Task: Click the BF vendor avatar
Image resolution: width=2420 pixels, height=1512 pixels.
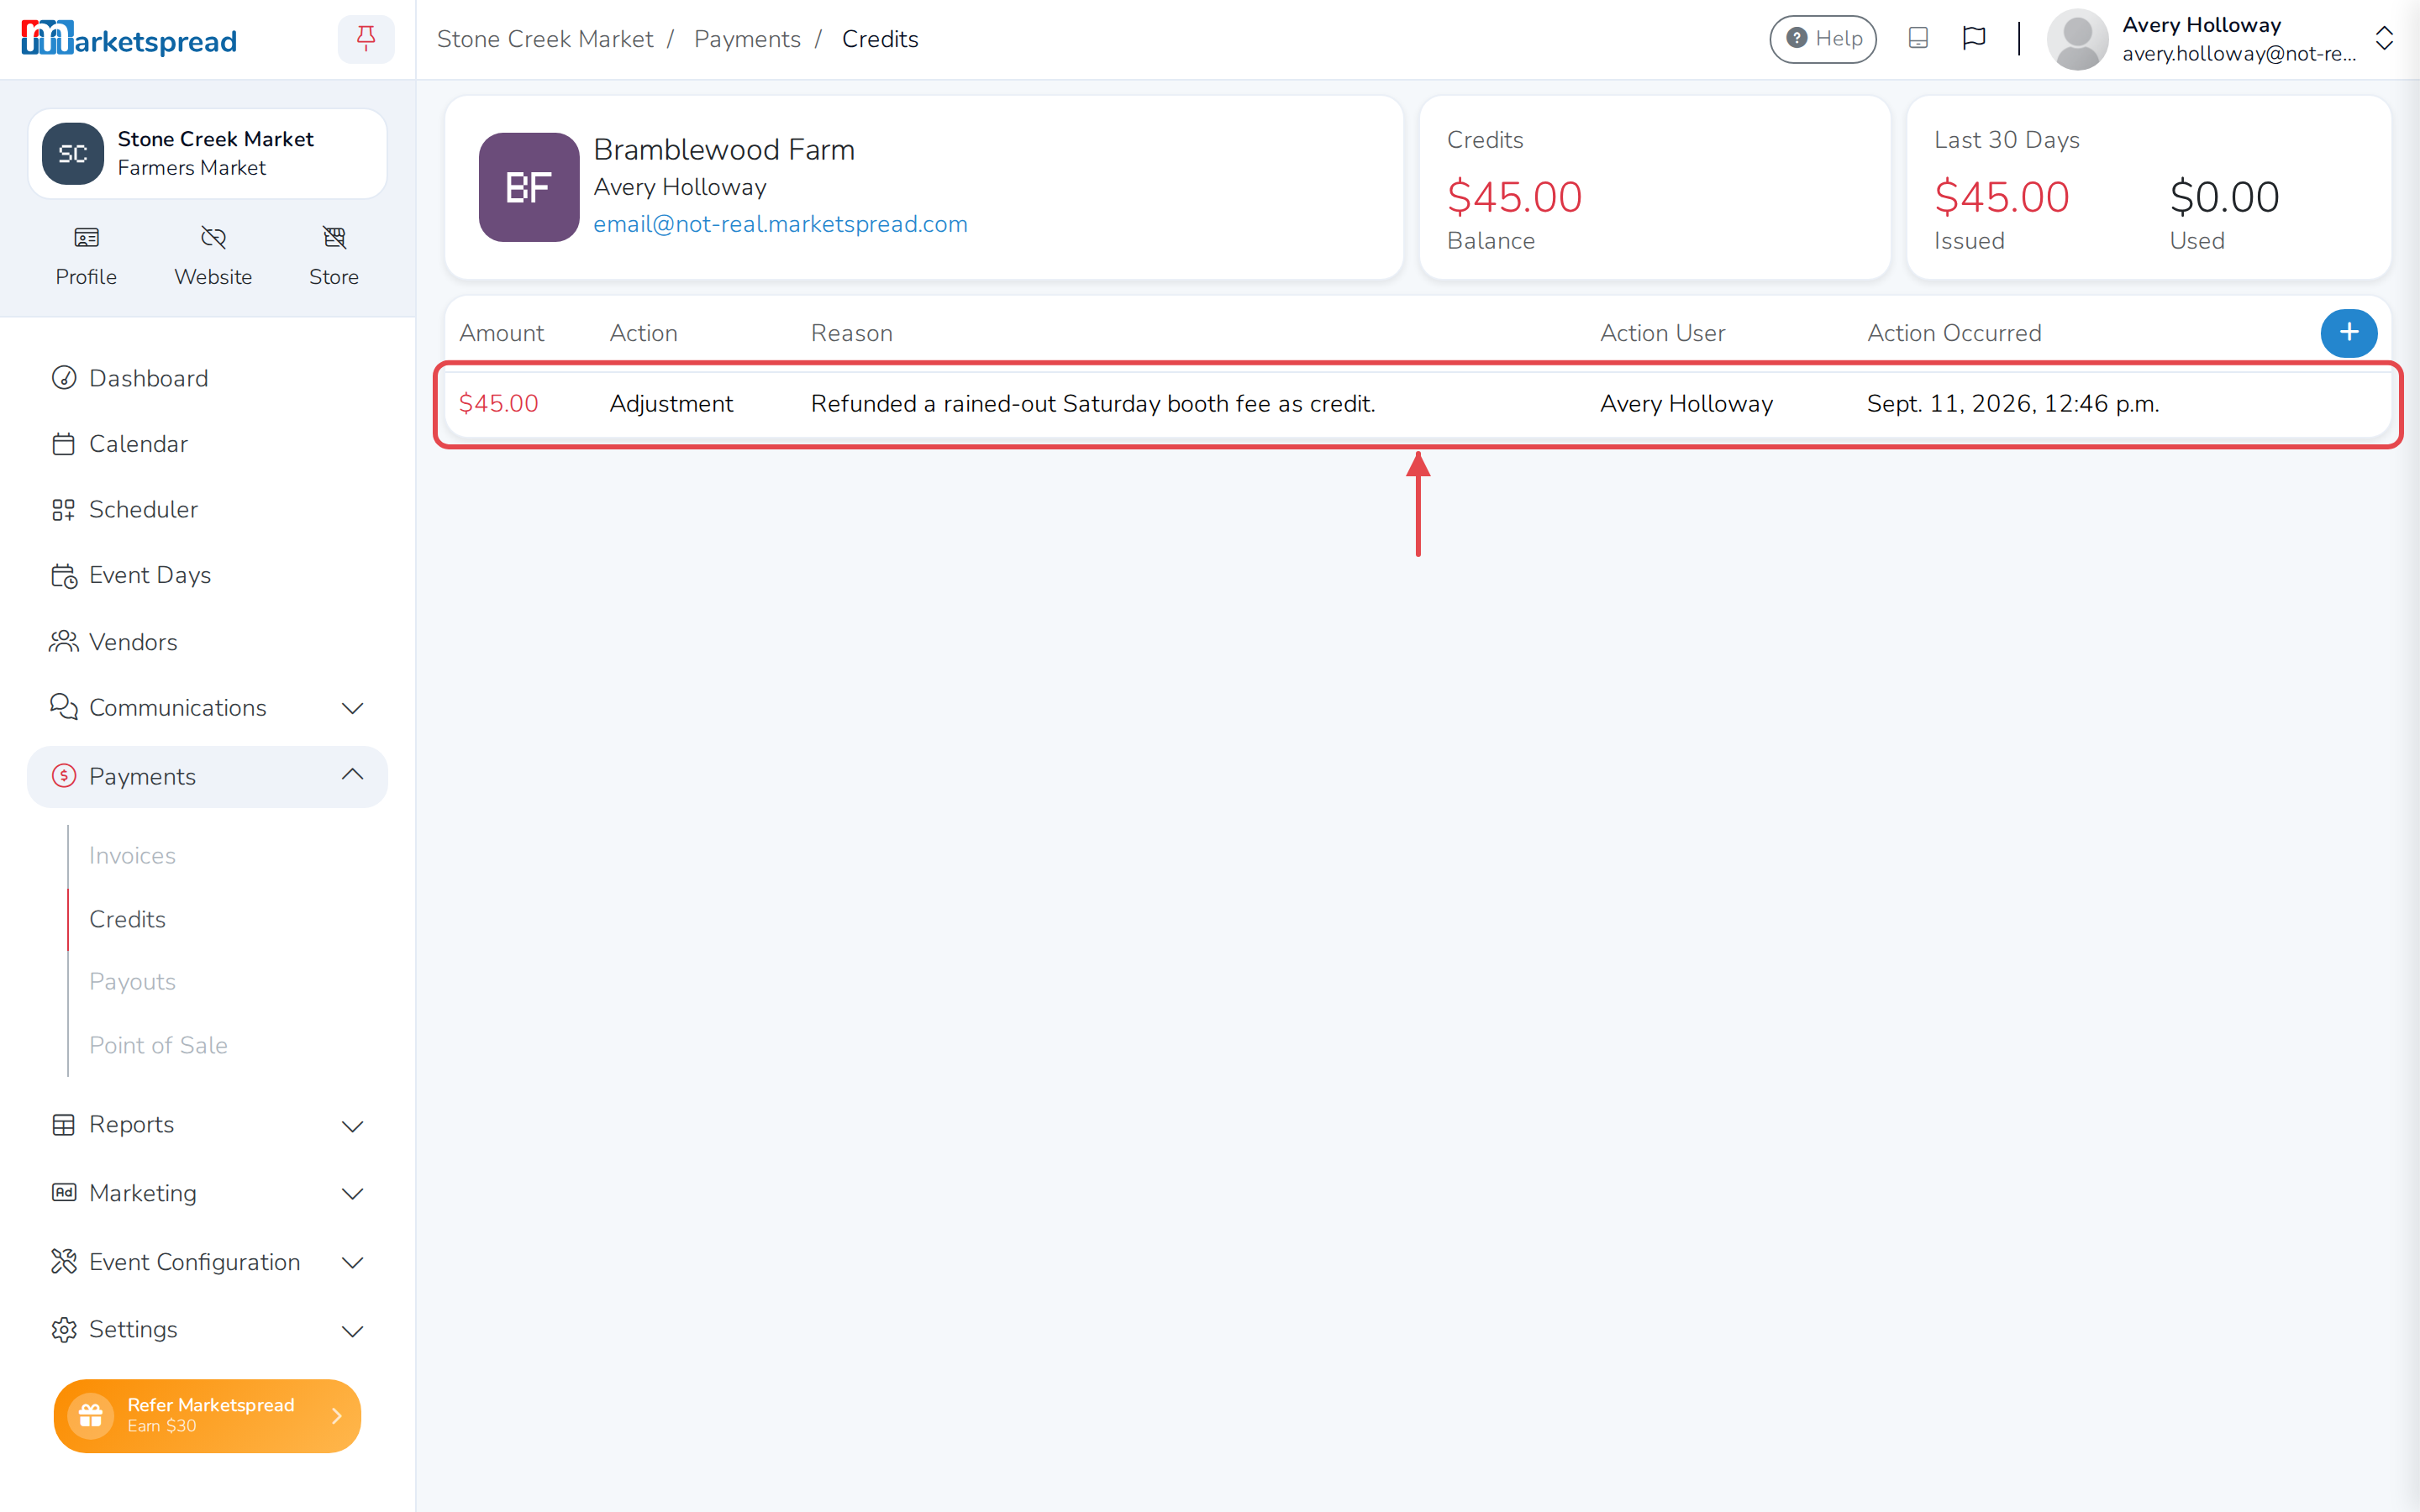Action: [x=528, y=187]
